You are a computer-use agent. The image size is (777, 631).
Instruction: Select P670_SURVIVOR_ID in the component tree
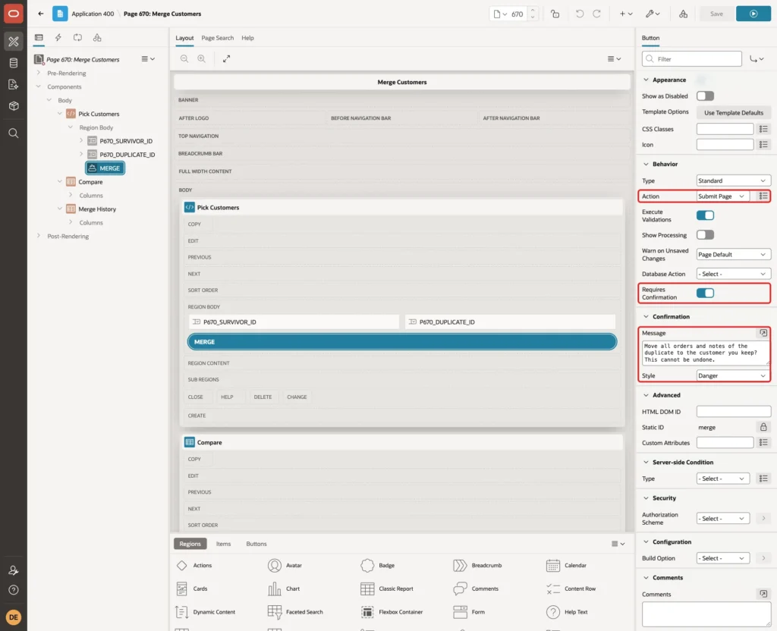(126, 141)
